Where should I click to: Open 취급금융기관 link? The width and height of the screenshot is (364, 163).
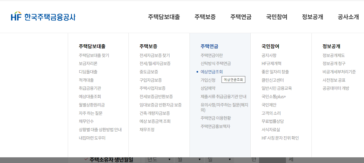[x=90, y=88]
